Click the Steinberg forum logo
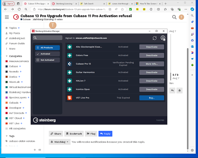198x158 pixels. (16, 17)
